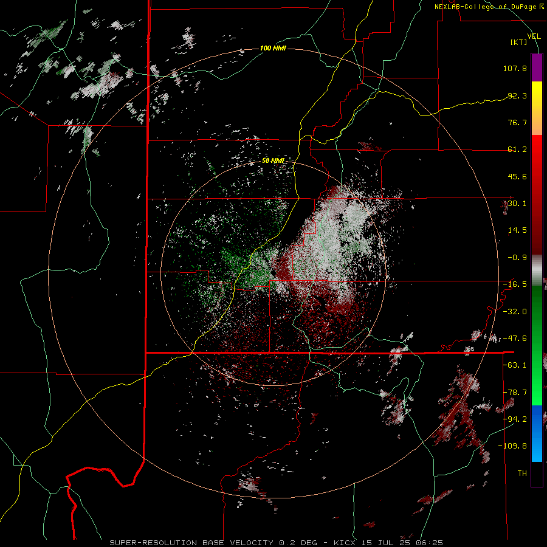Viewport: 547px width, 547px height.
Task: Click the blue segment of the color bar
Action: coord(537,433)
